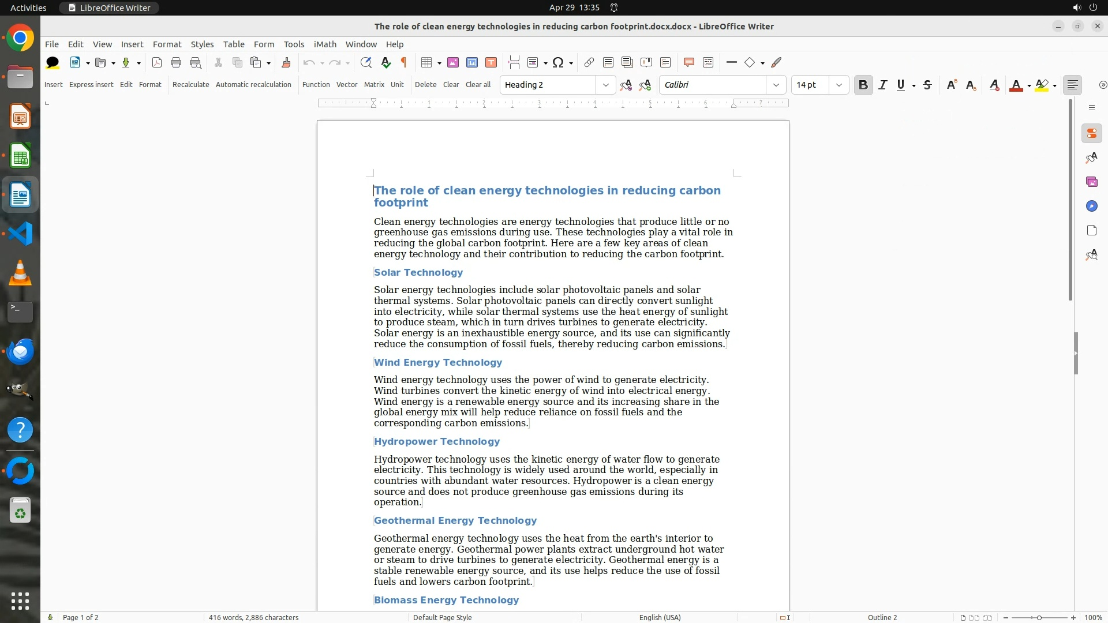
Task: Click the Print icon in toolbar
Action: click(176, 62)
